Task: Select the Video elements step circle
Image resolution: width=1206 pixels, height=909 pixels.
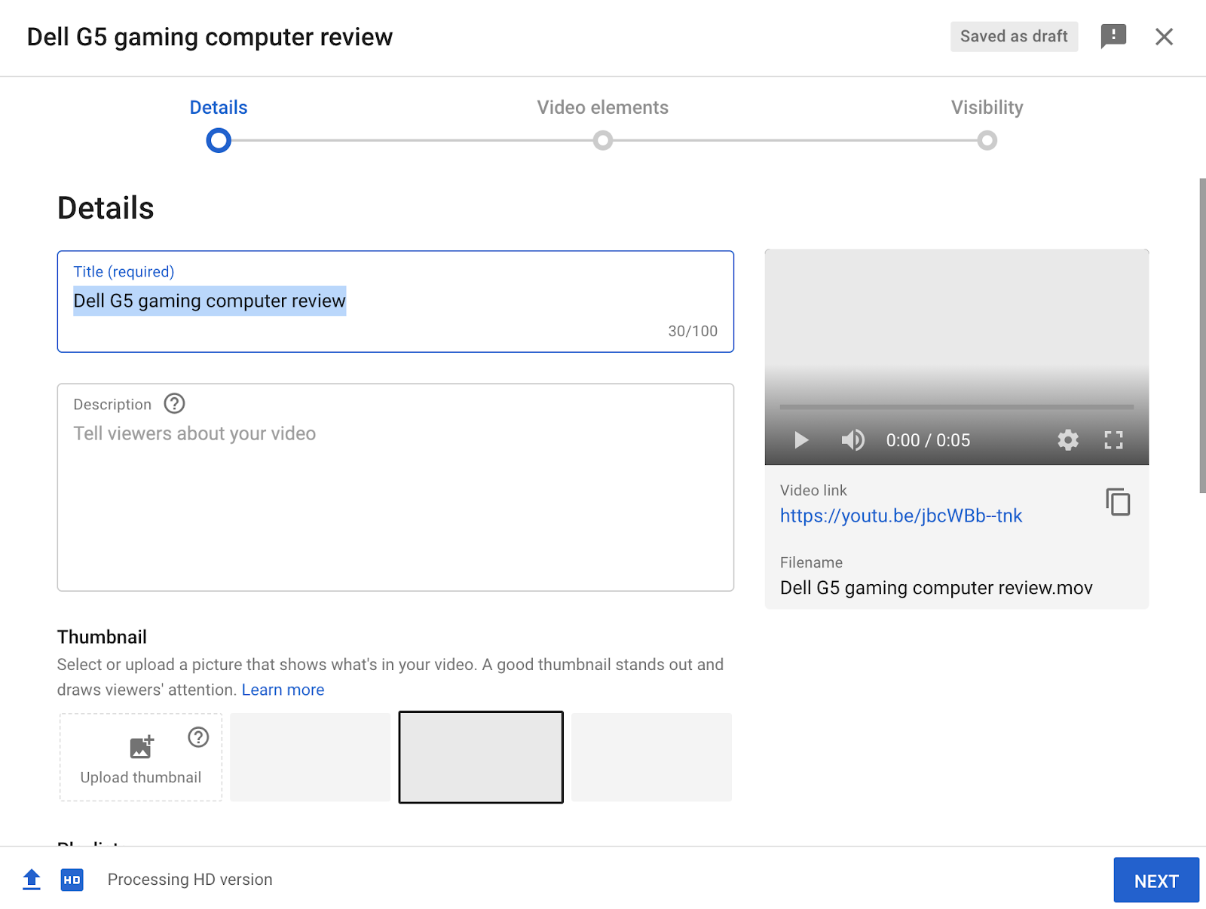Action: pos(603,140)
